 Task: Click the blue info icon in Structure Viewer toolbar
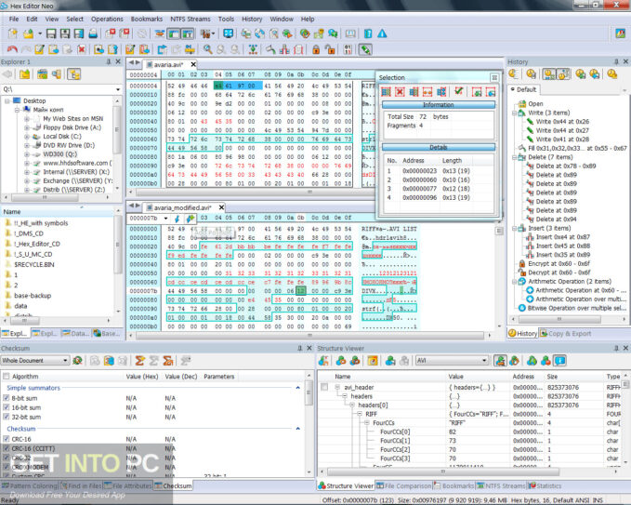[559, 361]
